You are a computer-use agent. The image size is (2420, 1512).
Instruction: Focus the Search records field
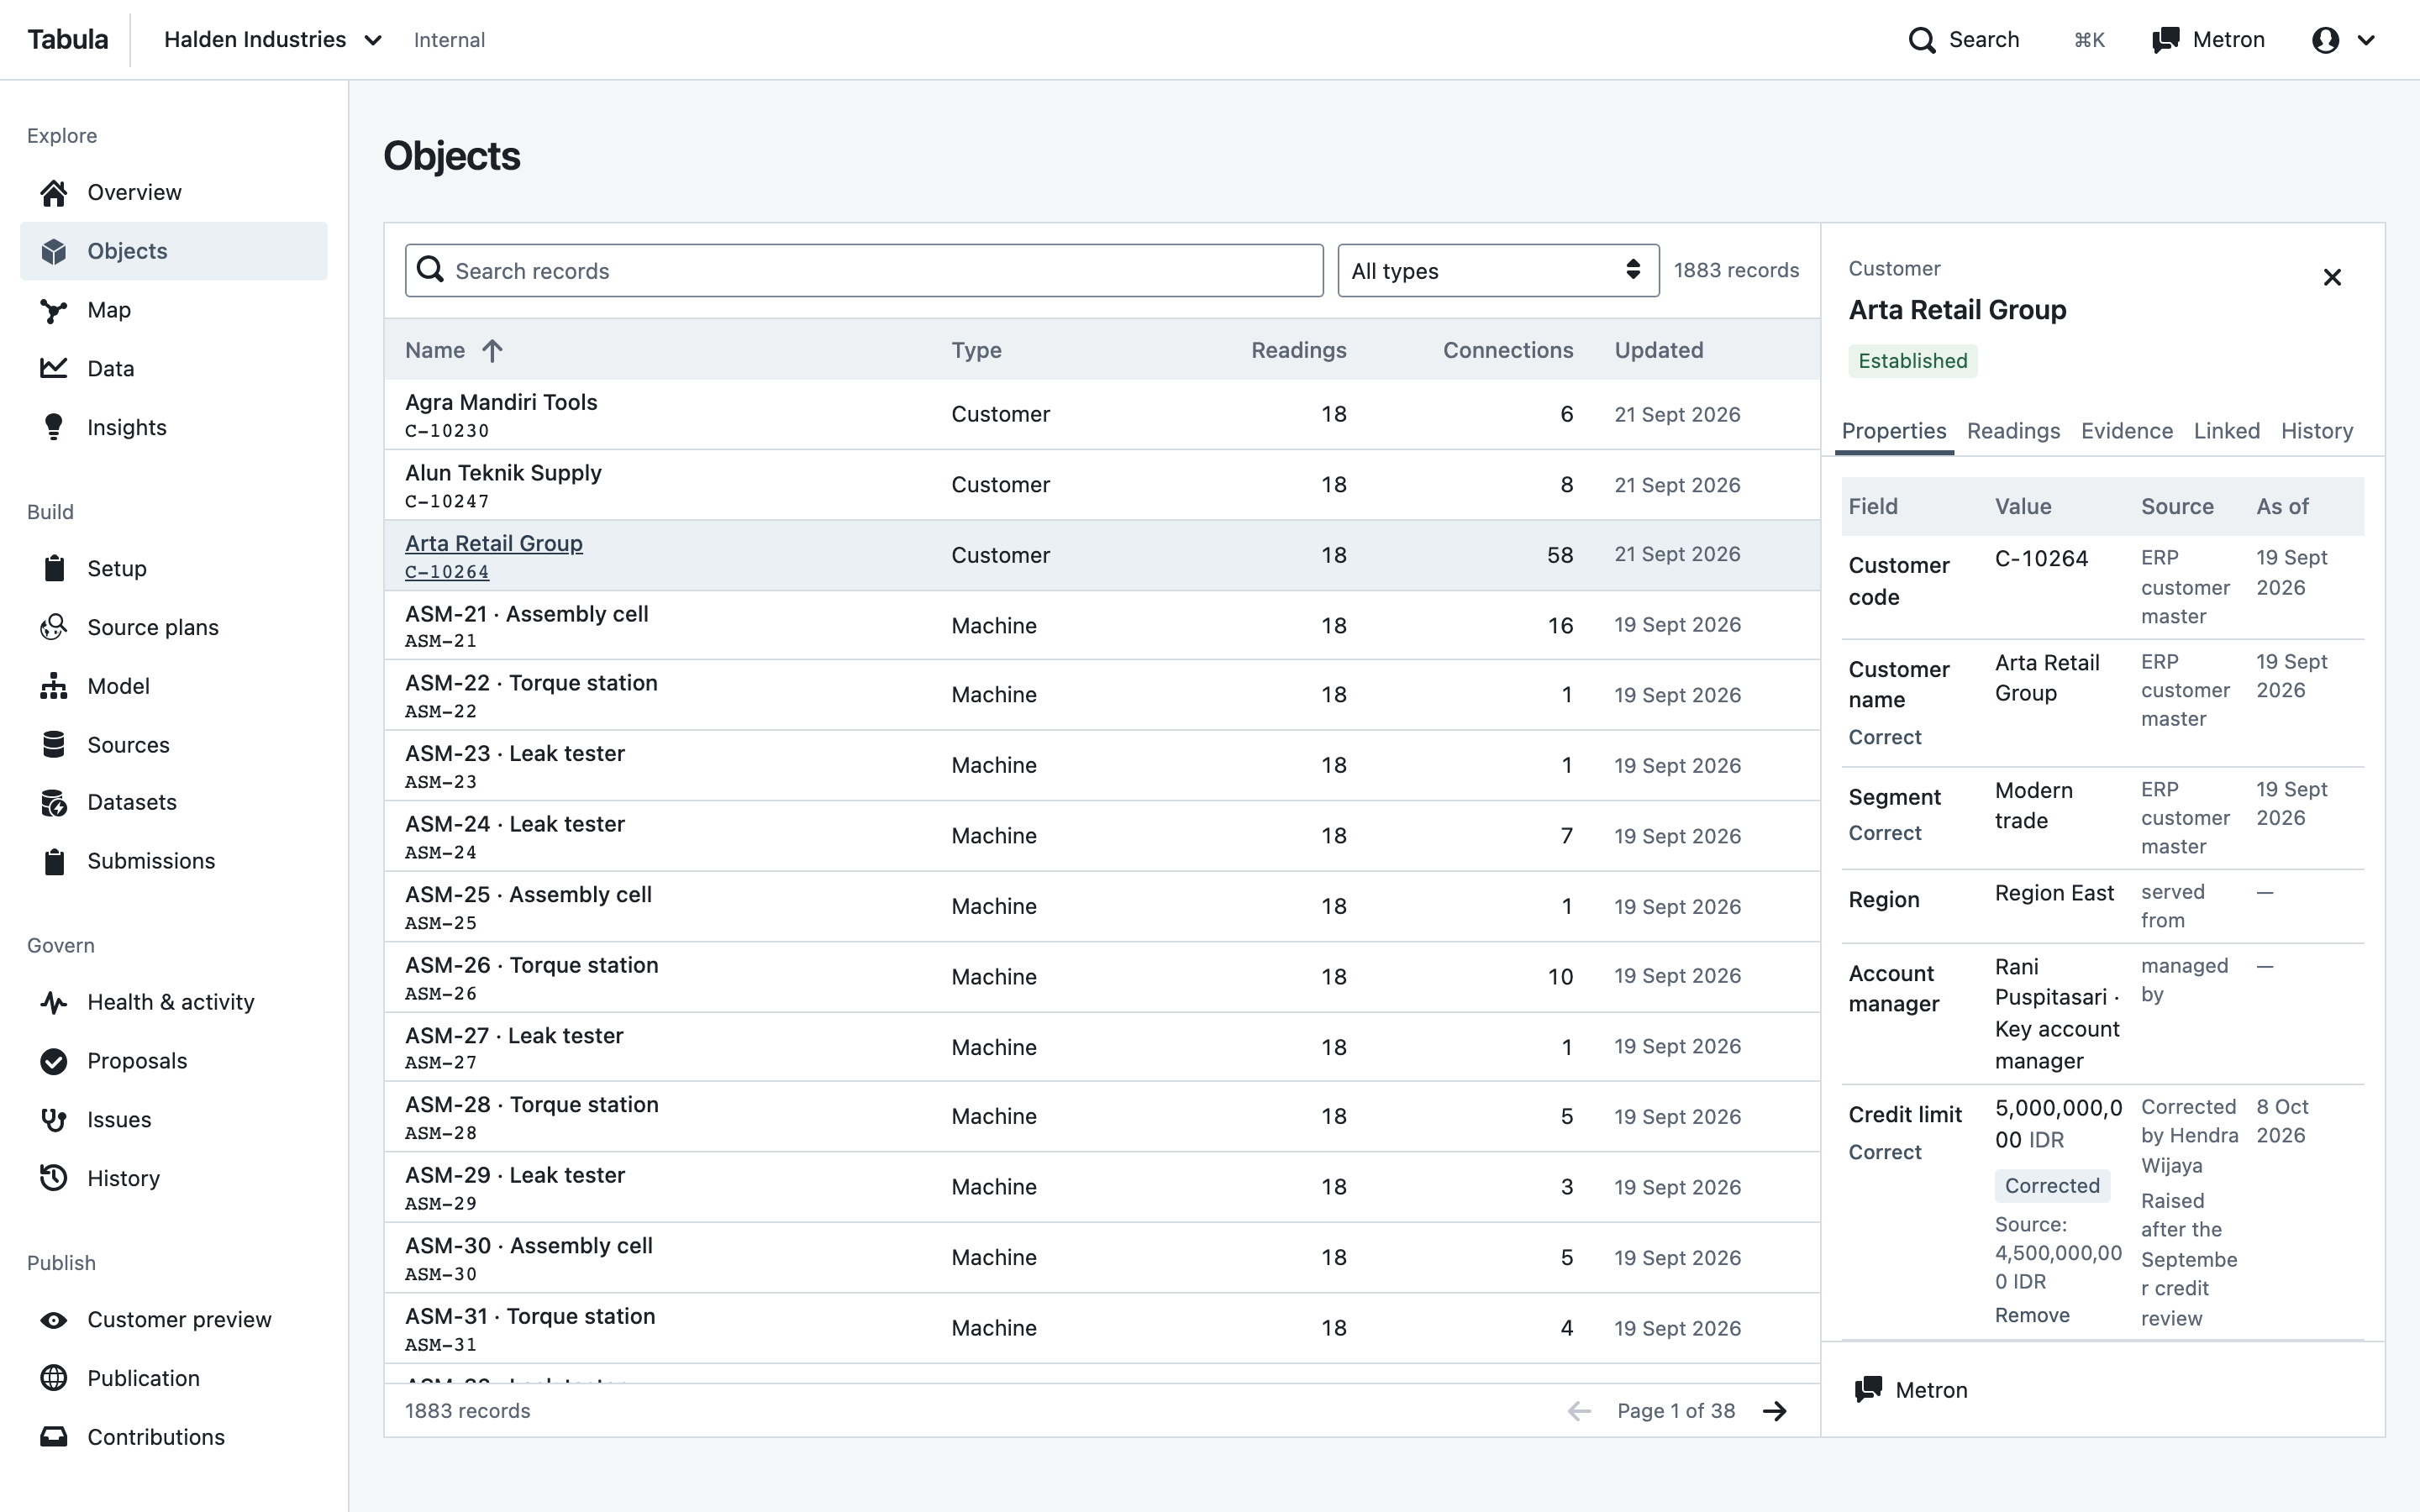tap(864, 271)
